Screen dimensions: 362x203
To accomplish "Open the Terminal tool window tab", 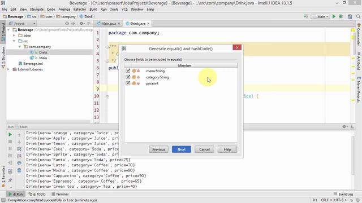I will point(60,194).
